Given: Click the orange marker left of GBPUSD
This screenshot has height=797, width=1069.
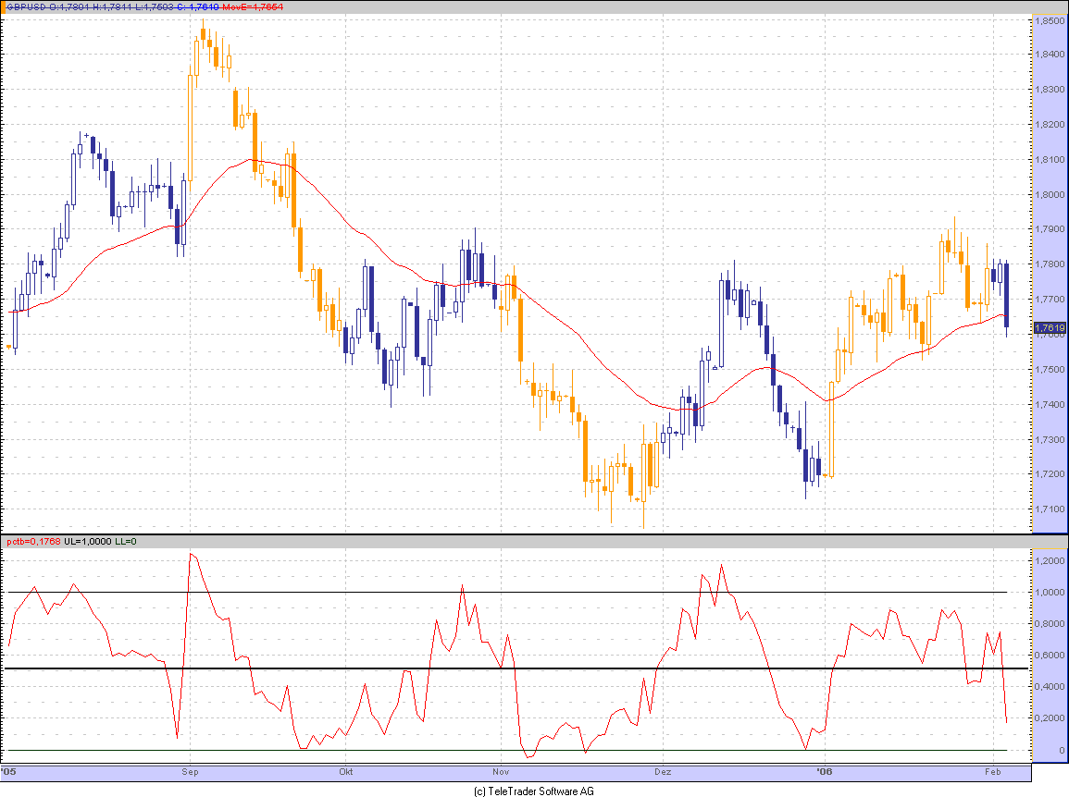Looking at the screenshot, I should pos(4,7).
